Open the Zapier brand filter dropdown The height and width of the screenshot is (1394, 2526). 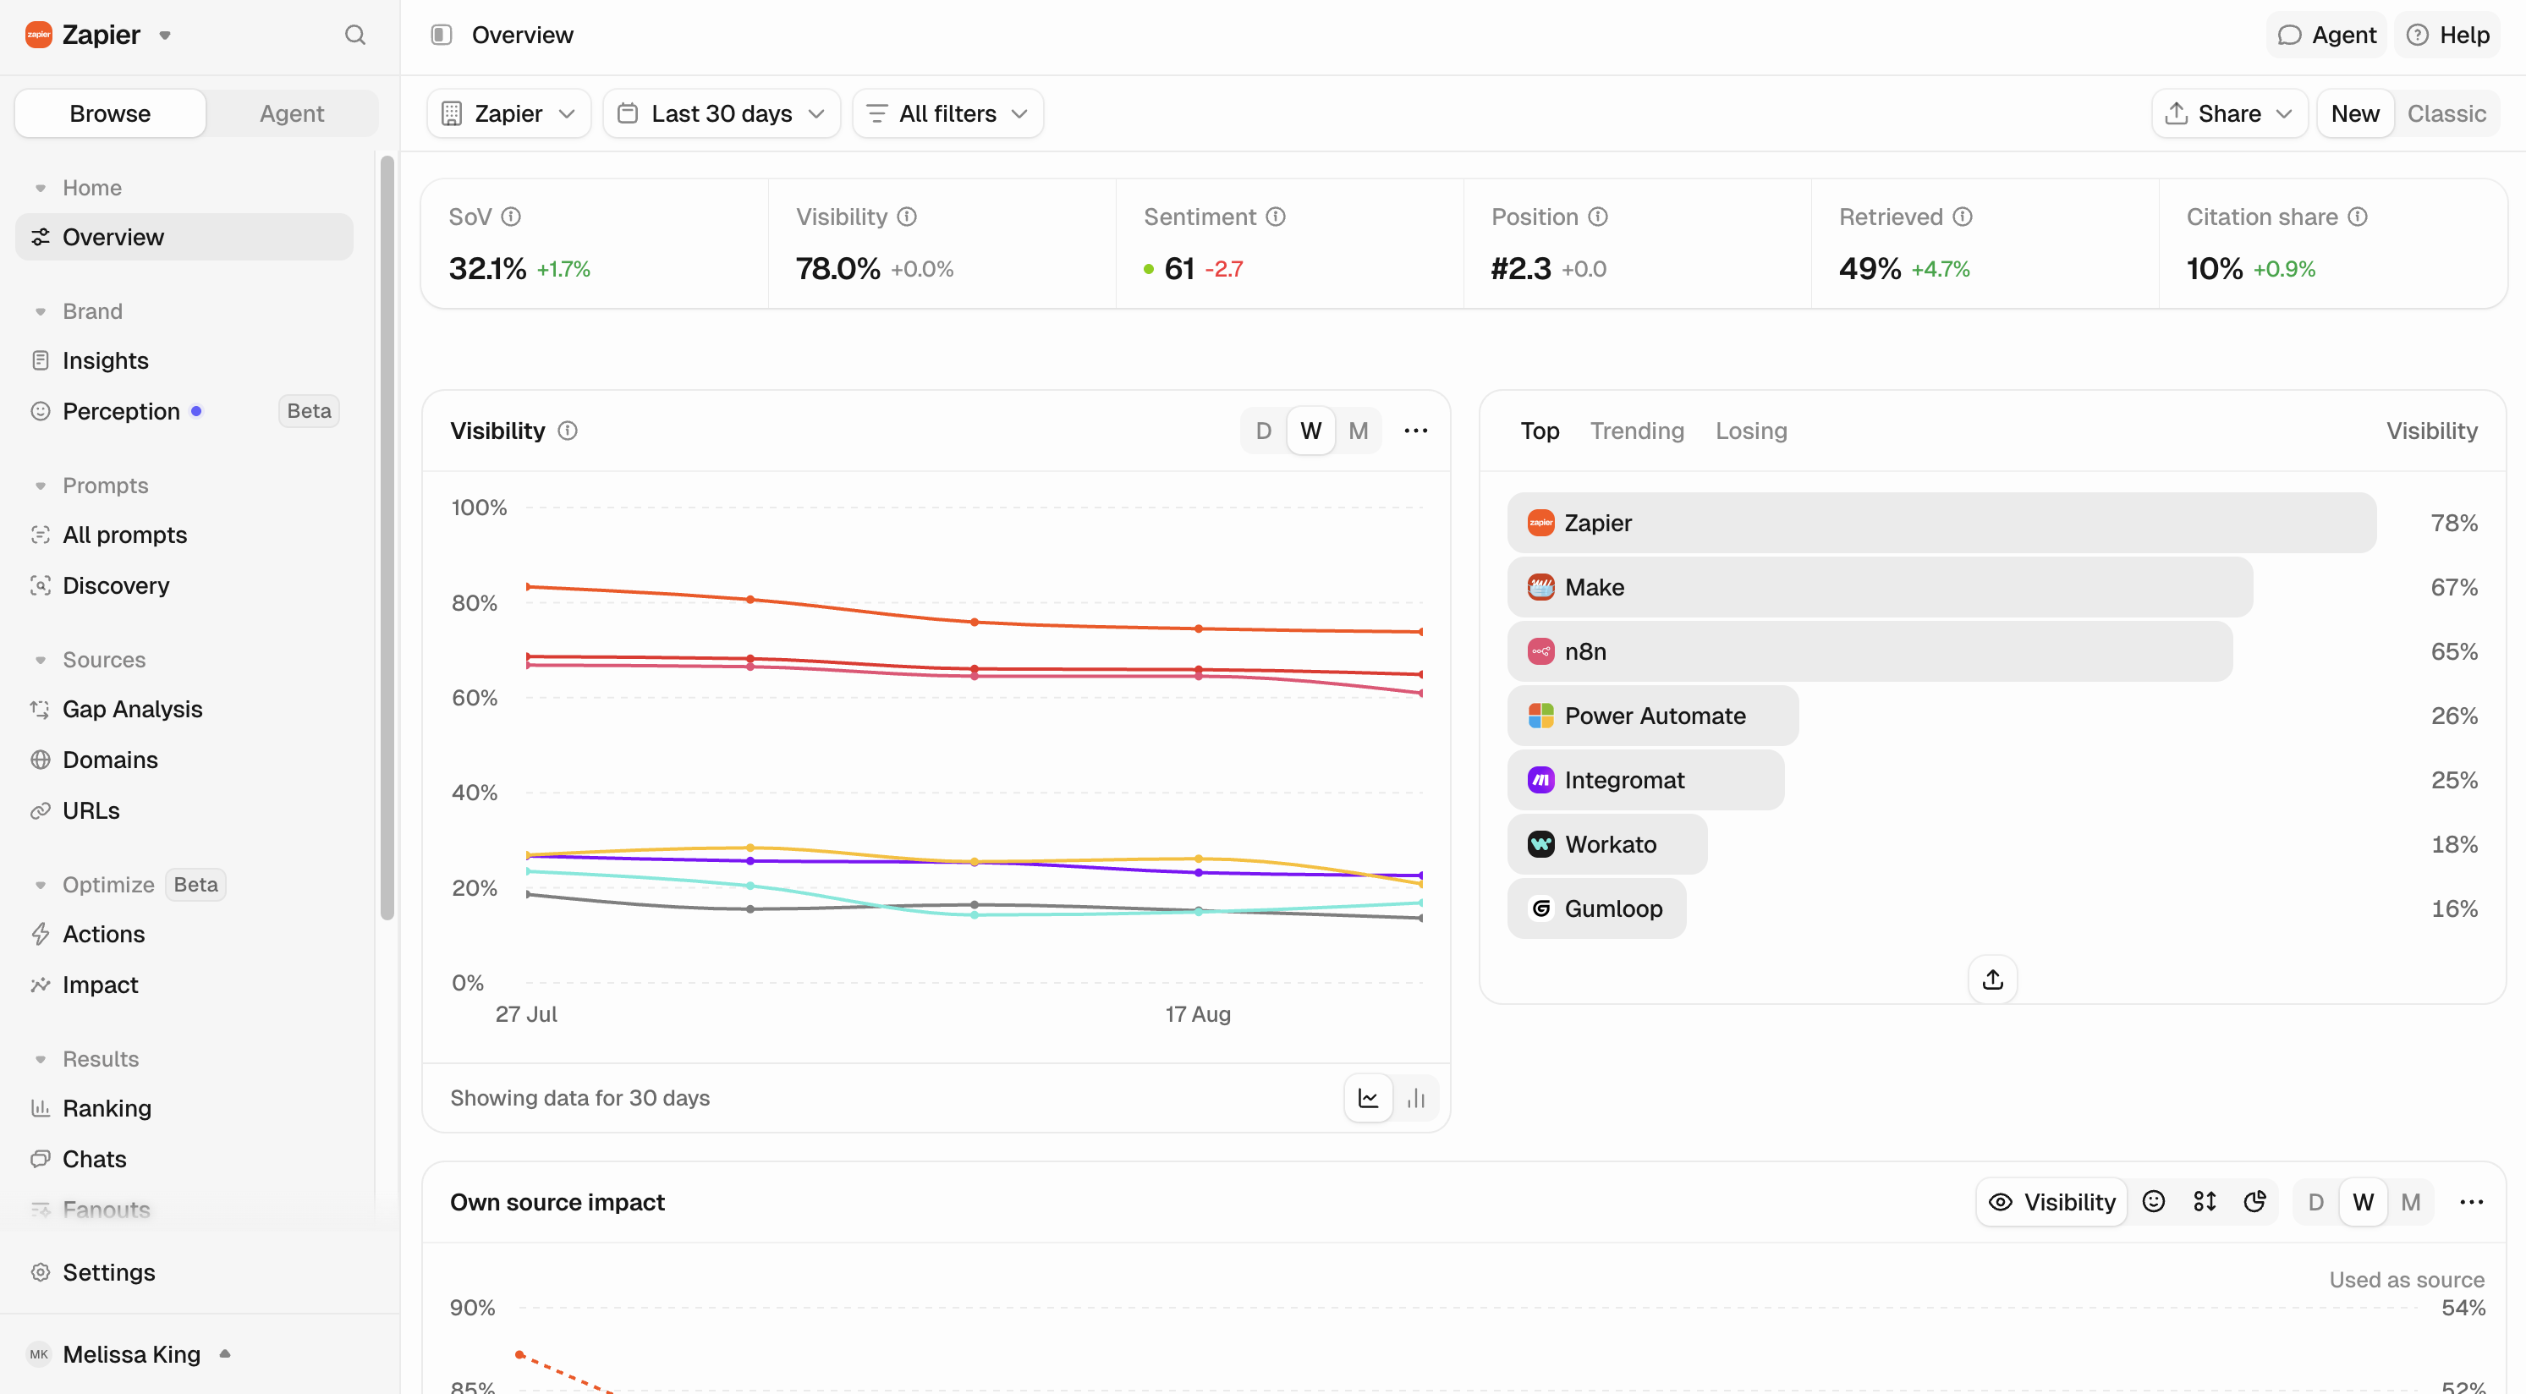pos(509,113)
